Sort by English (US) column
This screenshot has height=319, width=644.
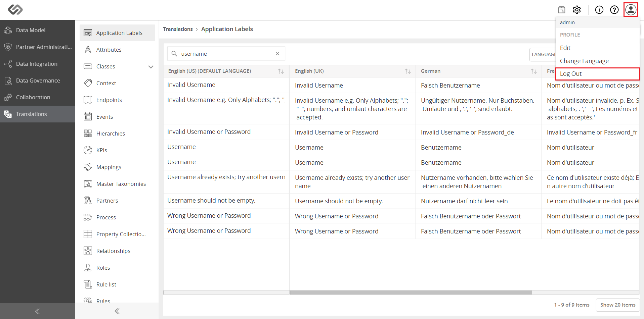point(281,71)
